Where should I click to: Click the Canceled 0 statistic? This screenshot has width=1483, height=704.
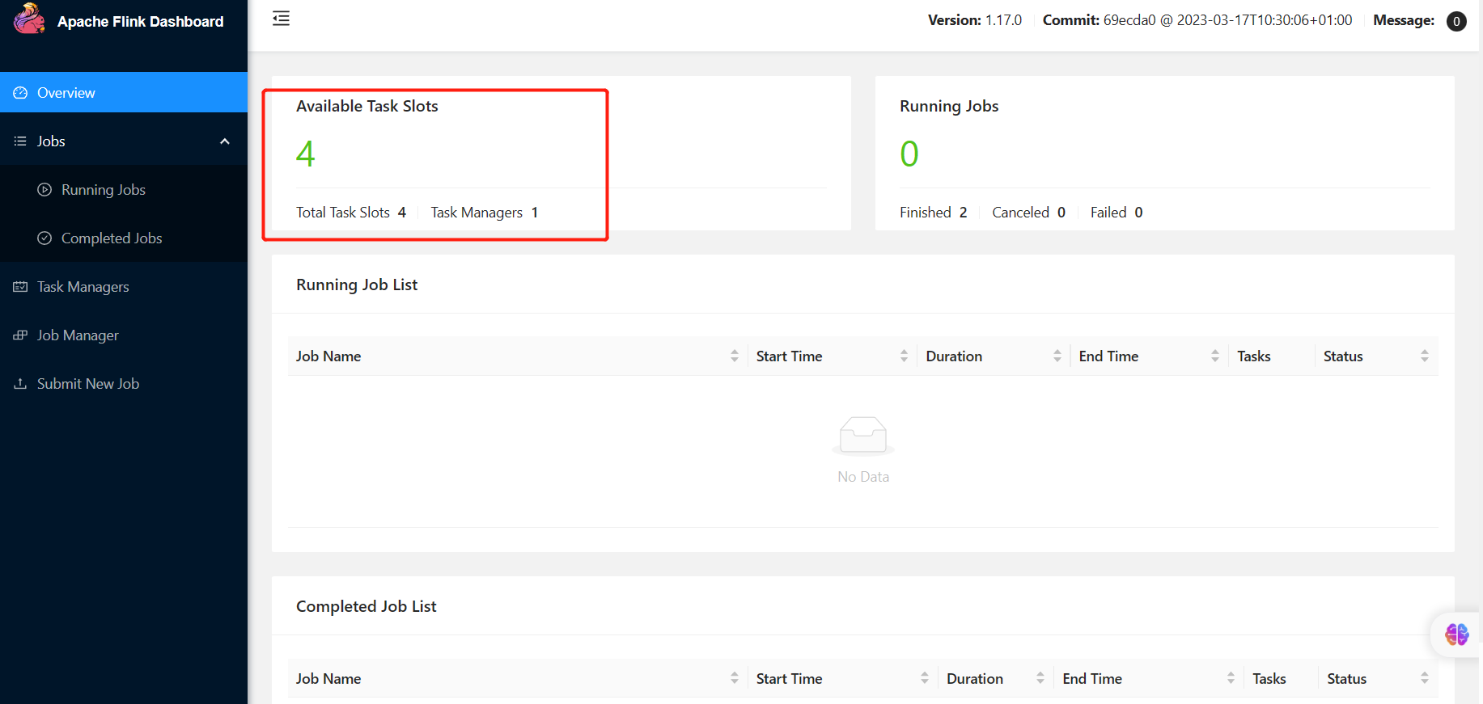pyautogui.click(x=1029, y=213)
